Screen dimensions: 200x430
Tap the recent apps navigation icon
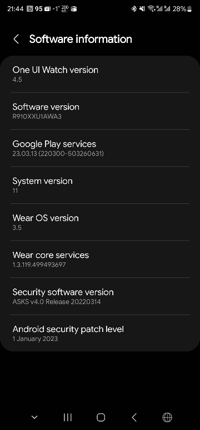67,417
